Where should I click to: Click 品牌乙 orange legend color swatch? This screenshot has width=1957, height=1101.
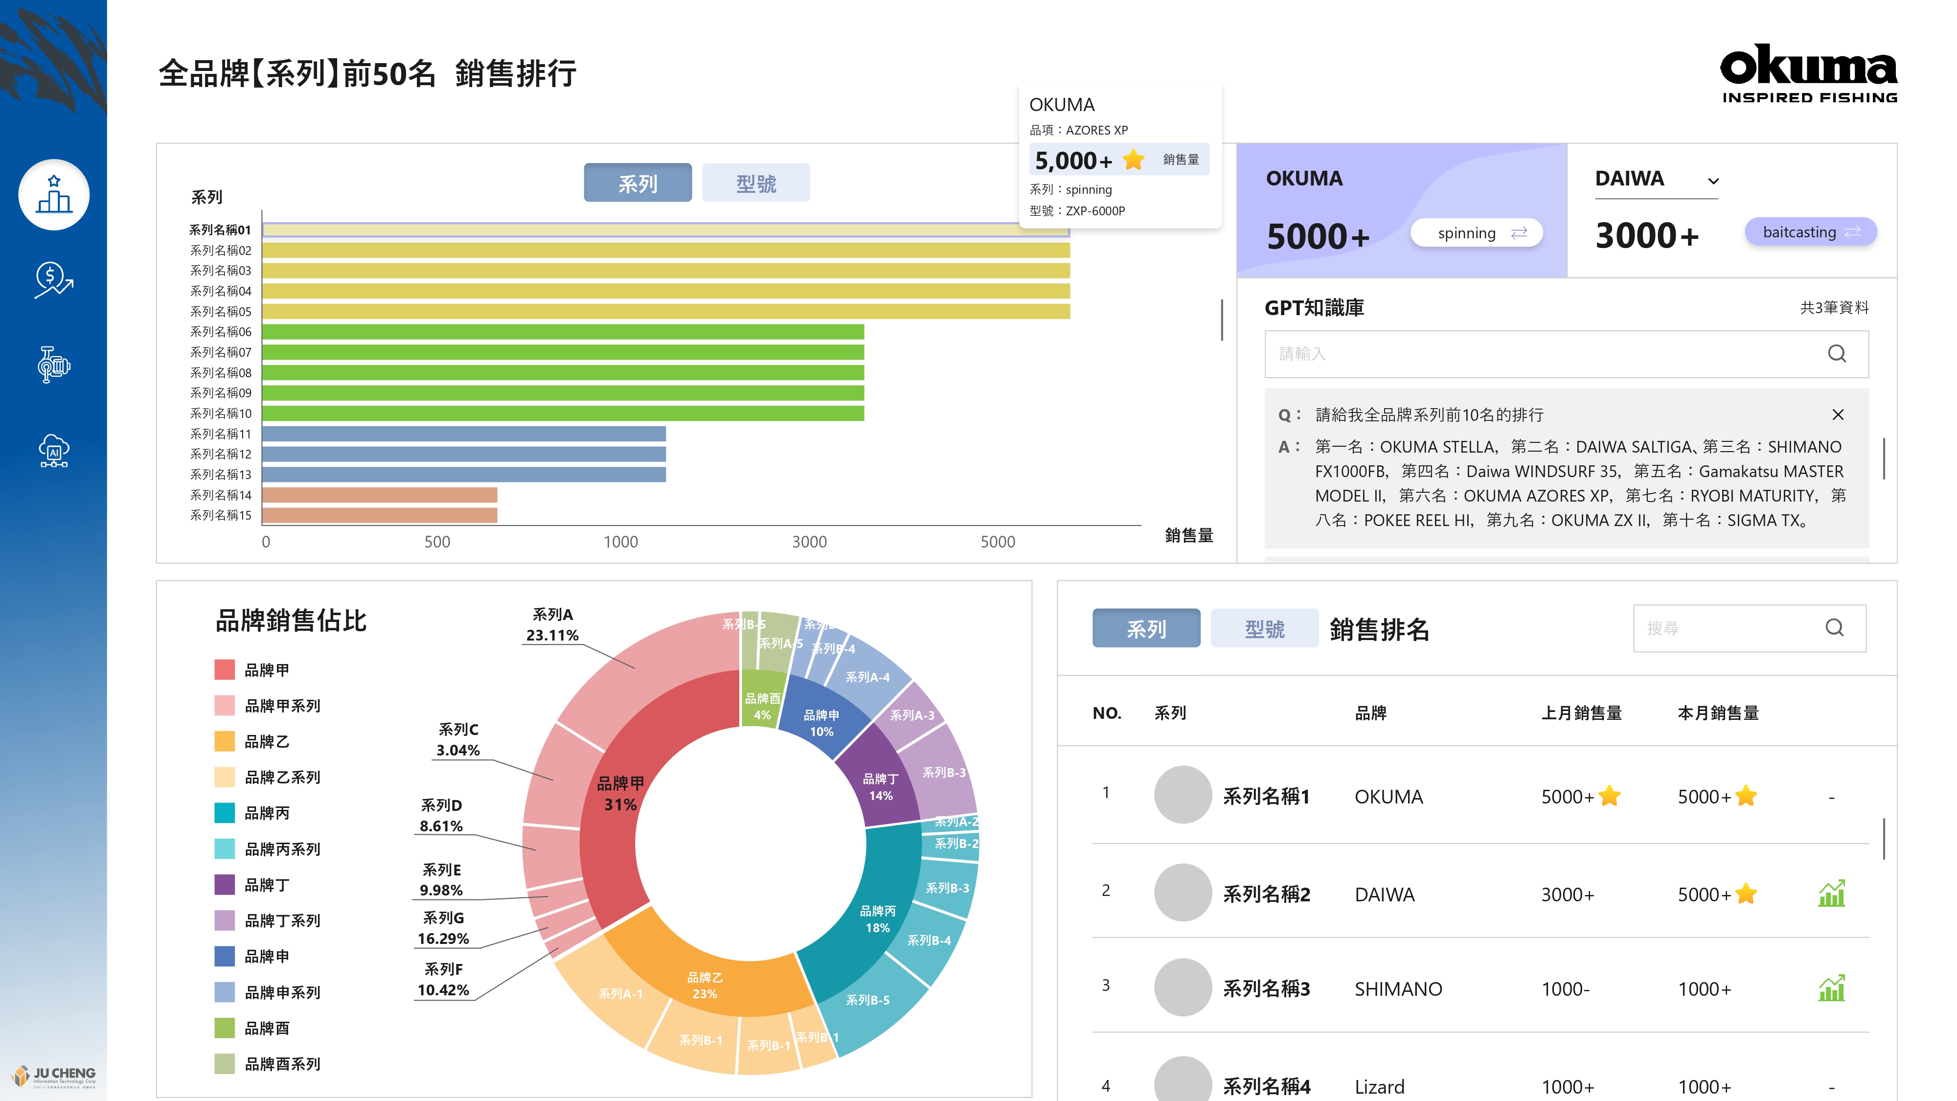pyautogui.click(x=224, y=742)
